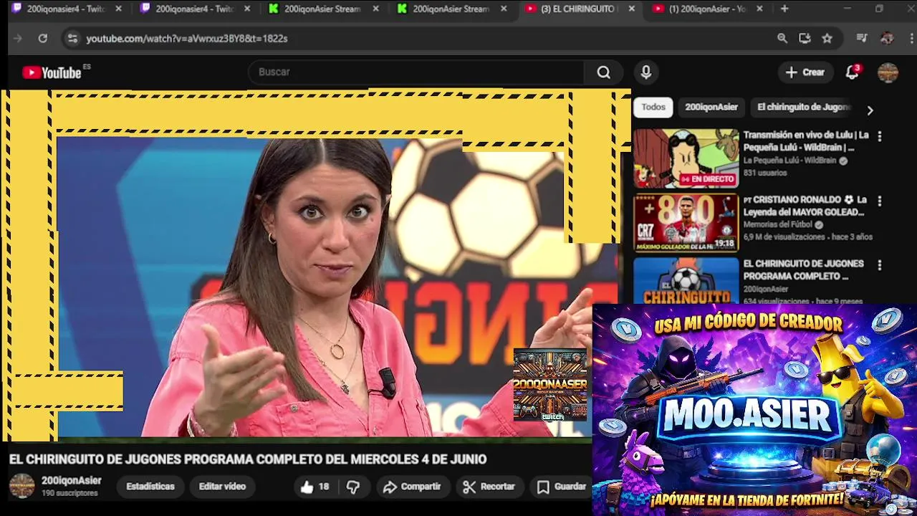This screenshot has width=917, height=516.
Task: Open La Pequeña Lulú live thumbnail
Action: pyautogui.click(x=686, y=158)
